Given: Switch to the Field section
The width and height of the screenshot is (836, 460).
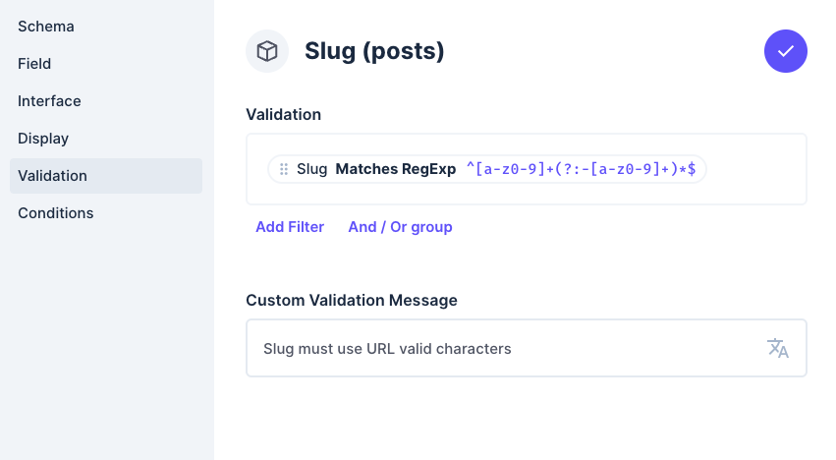Looking at the screenshot, I should [x=34, y=64].
